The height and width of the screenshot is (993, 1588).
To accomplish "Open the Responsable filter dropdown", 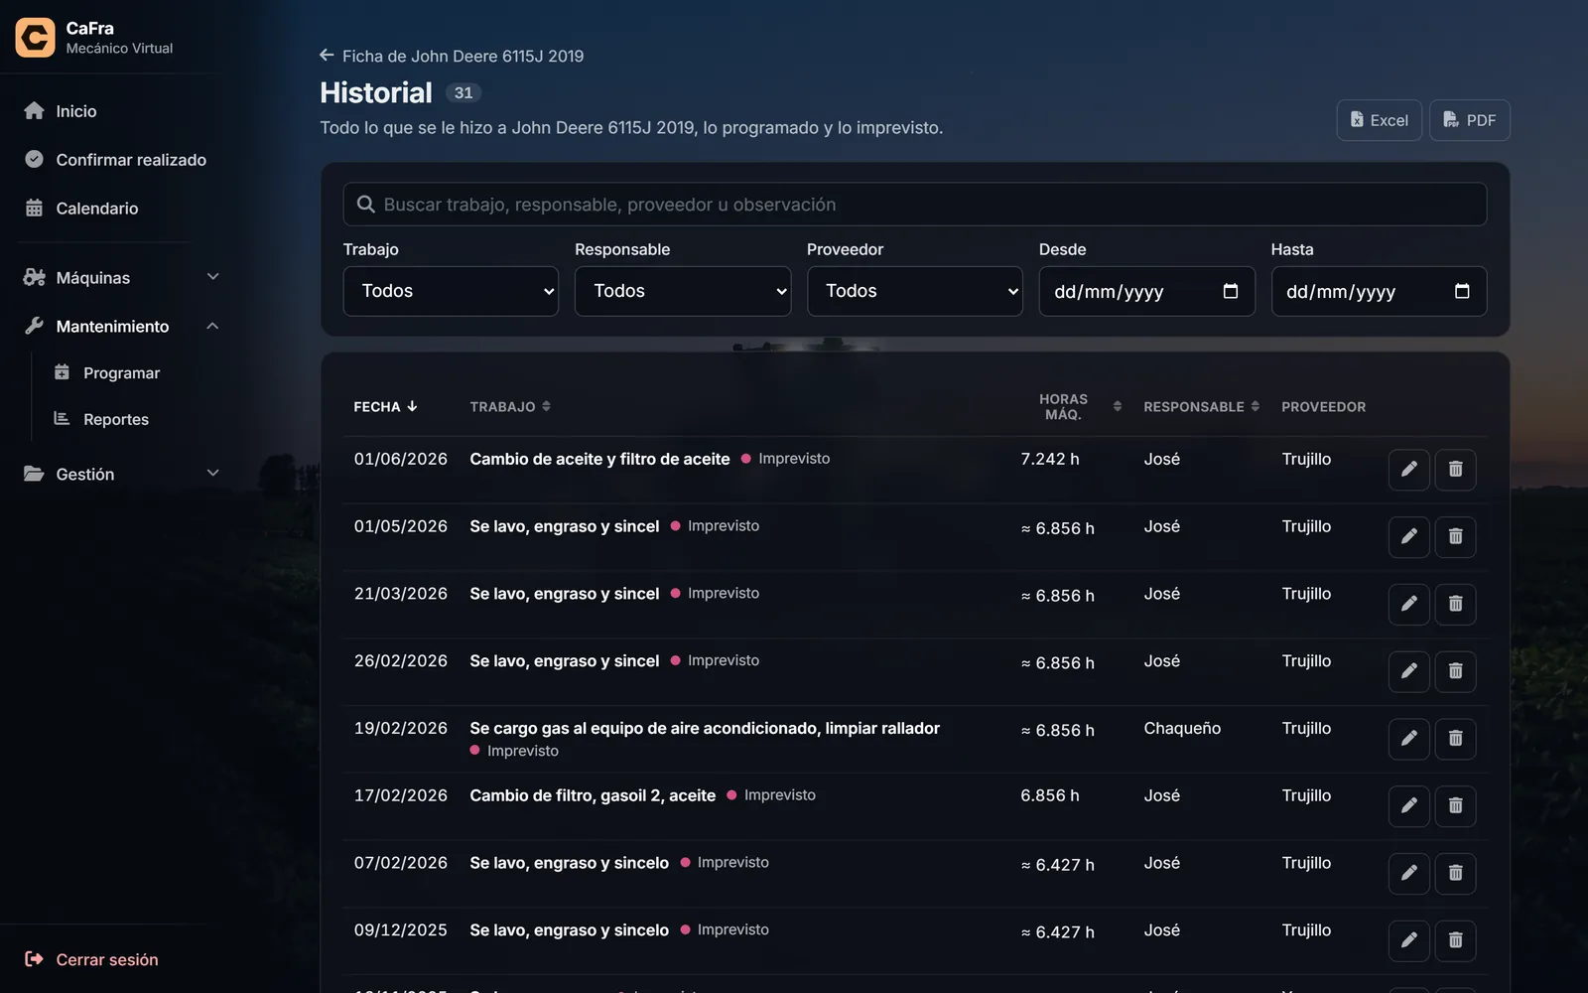I will [683, 291].
